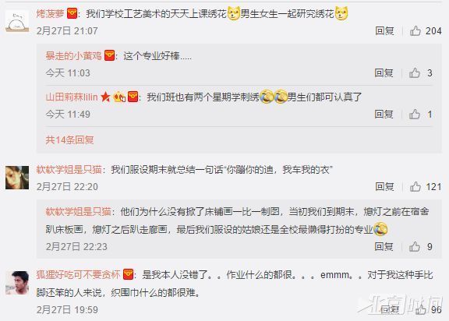The image size is (449, 321).
Task: Click 烤菠萝's avatar thumbnail
Action: tap(17, 20)
